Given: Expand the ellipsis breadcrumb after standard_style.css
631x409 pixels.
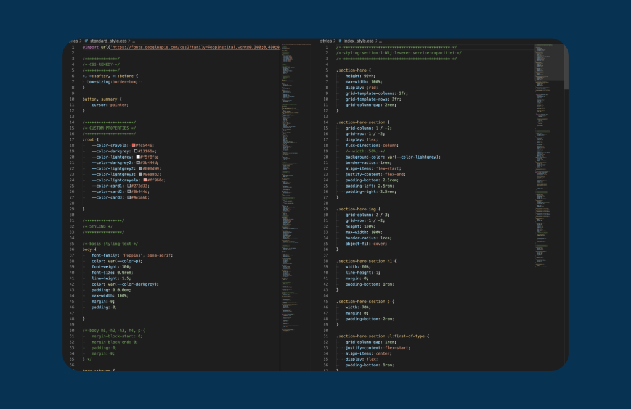Looking at the screenshot, I should [x=134, y=41].
